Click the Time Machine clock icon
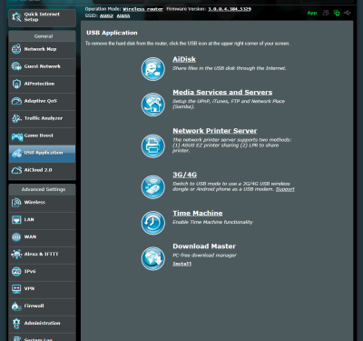The image size is (363, 341). tap(153, 223)
